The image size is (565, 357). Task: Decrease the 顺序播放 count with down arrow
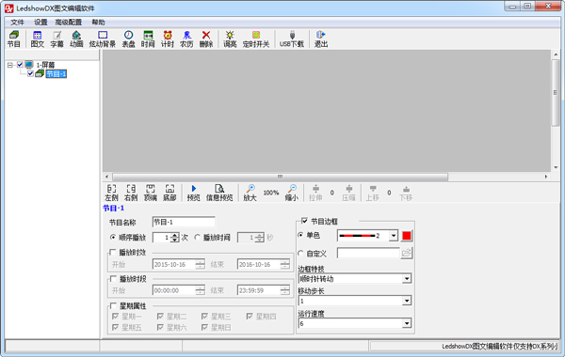click(175, 240)
